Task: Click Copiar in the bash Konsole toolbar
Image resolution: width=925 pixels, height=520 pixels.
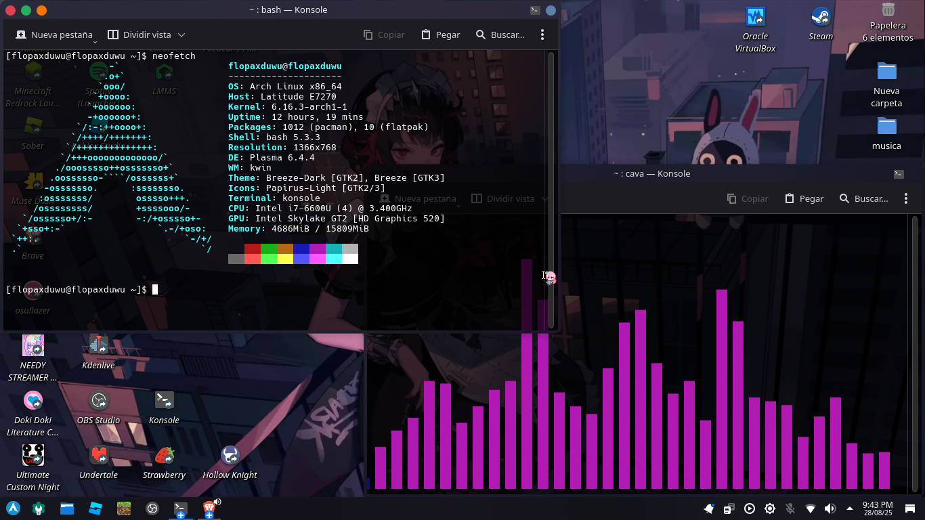Action: [384, 35]
